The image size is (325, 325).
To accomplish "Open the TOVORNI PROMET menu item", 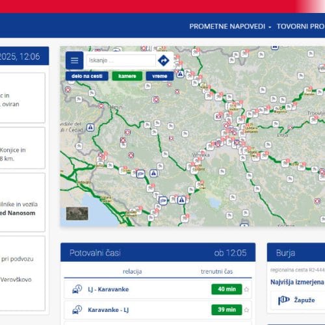I will (x=301, y=27).
